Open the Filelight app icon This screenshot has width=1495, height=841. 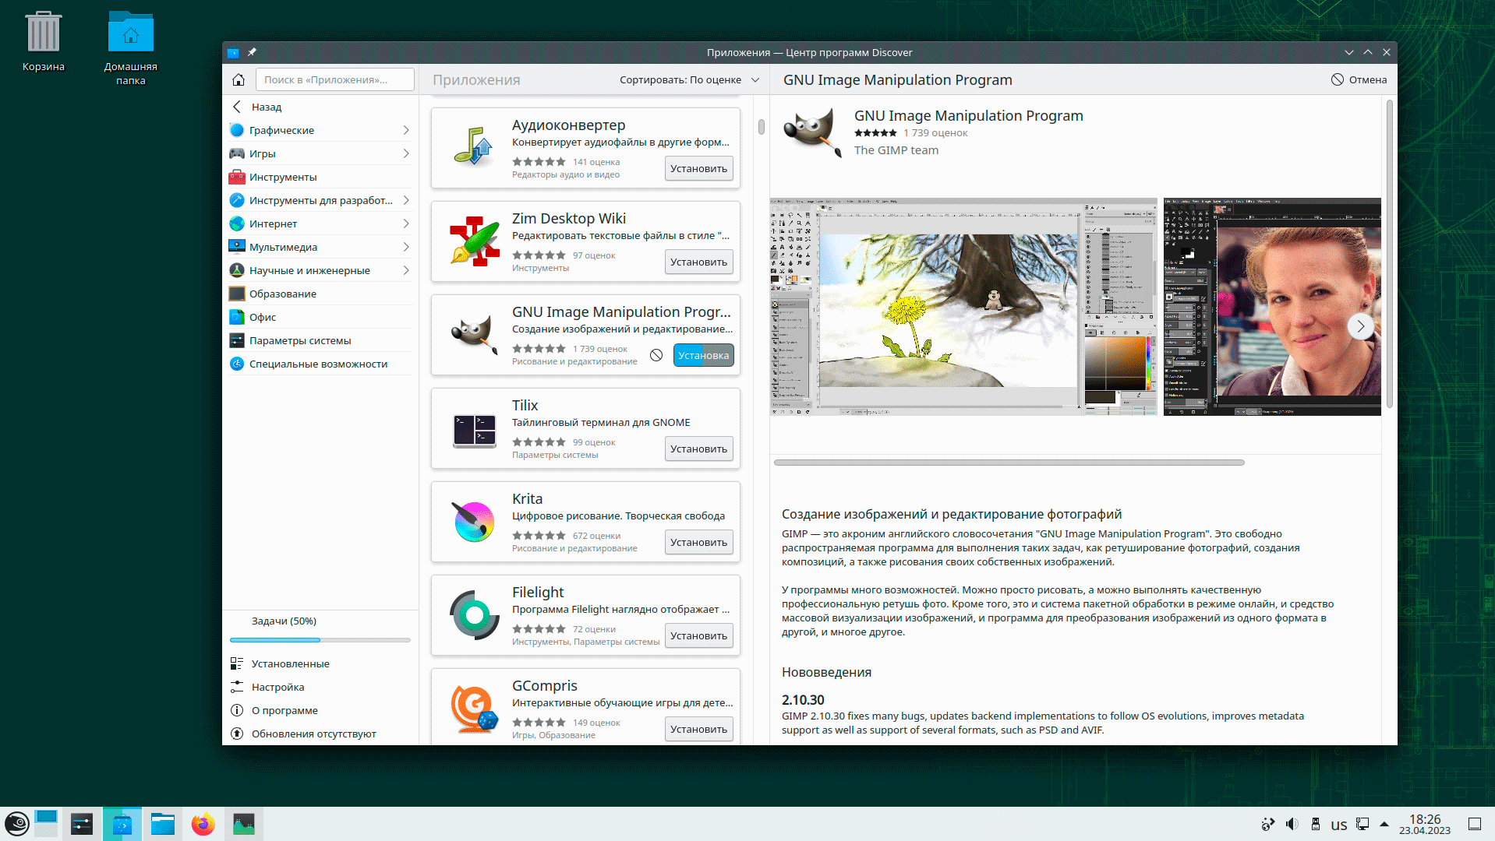click(x=474, y=615)
